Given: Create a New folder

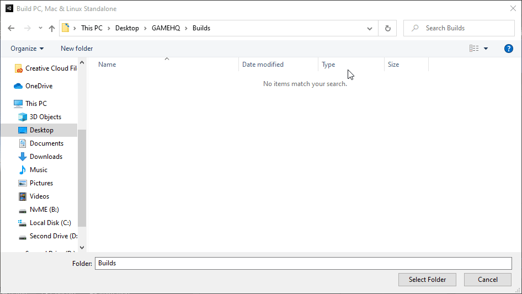Looking at the screenshot, I should pyautogui.click(x=77, y=49).
